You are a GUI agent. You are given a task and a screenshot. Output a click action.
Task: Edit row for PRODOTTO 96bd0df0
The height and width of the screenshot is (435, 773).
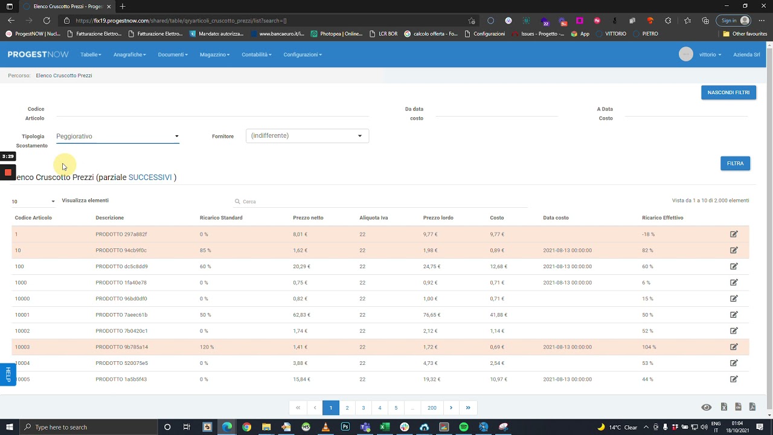point(734,298)
